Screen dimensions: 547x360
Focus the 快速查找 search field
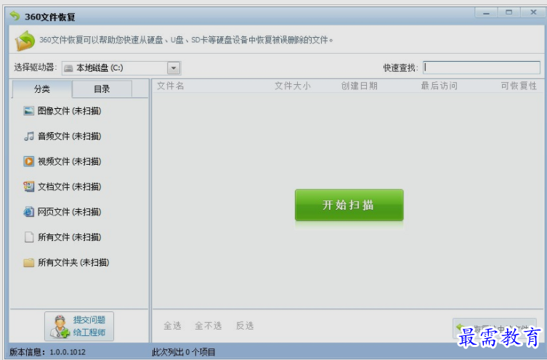click(482, 67)
